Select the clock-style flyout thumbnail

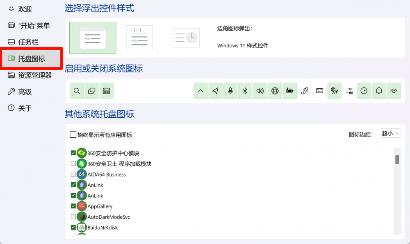186,38
